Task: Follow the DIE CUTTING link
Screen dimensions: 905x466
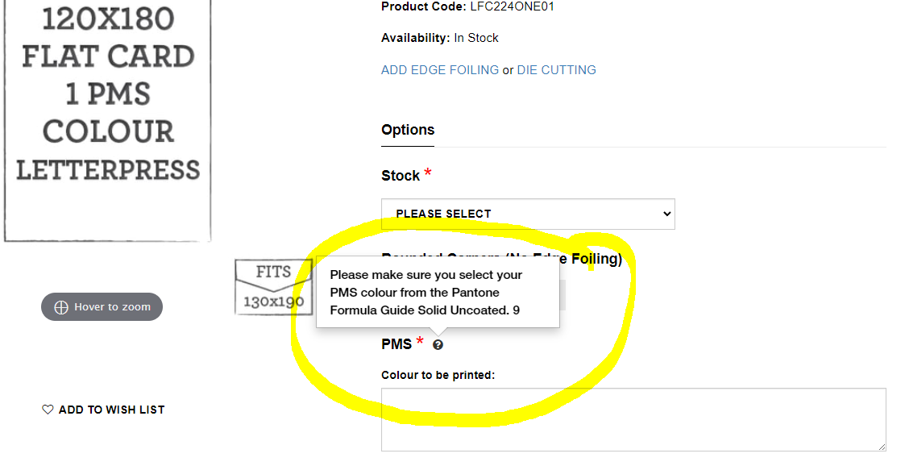Action: coord(556,70)
